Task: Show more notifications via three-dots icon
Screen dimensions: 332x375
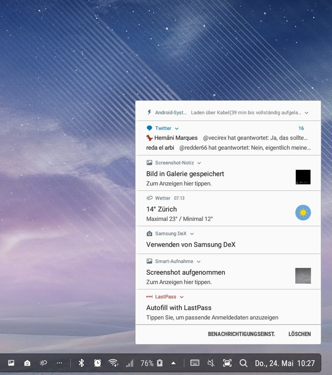Action: click(x=59, y=363)
